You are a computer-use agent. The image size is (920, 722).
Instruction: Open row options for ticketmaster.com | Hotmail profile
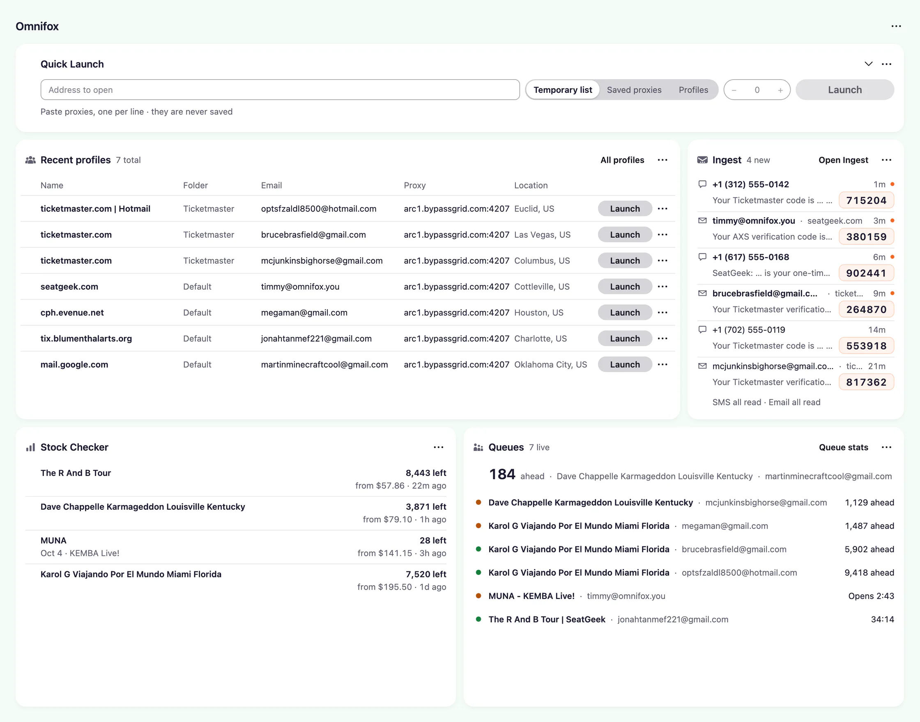click(x=662, y=209)
